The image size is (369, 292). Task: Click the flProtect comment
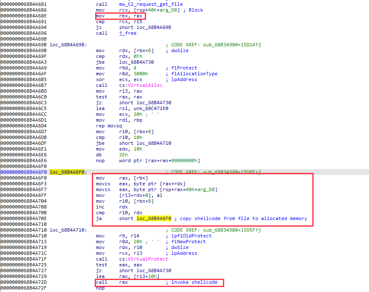coord(184,68)
